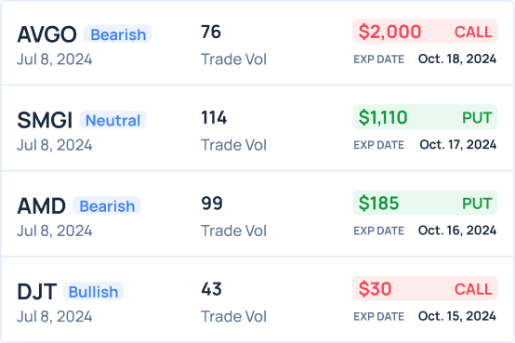The width and height of the screenshot is (515, 343).
Task: Click the 76 trade volume value
Action: coord(211,32)
